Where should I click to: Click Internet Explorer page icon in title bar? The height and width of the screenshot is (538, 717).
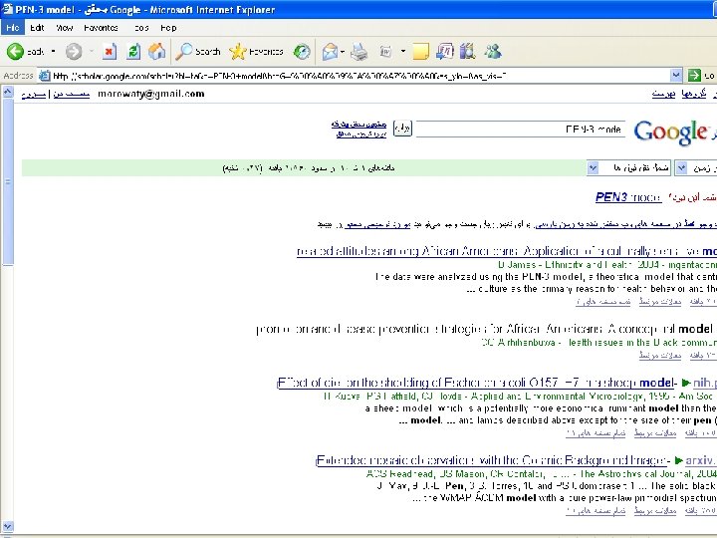click(x=7, y=9)
